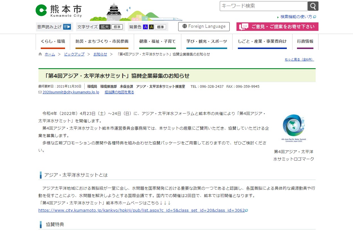Click the magnifying glass search icon
The image size is (353, 231).
[313, 6]
